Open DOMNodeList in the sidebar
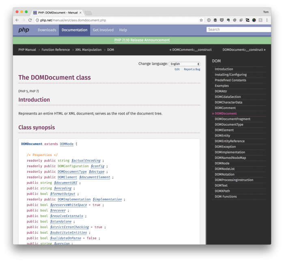 225,169
